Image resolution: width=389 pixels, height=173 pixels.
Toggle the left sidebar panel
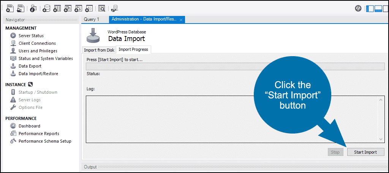click(370, 8)
